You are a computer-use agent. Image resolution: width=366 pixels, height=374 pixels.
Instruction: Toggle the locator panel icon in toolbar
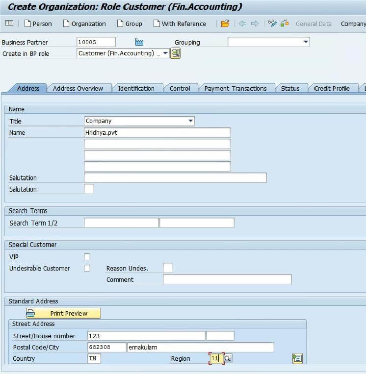pos(9,24)
